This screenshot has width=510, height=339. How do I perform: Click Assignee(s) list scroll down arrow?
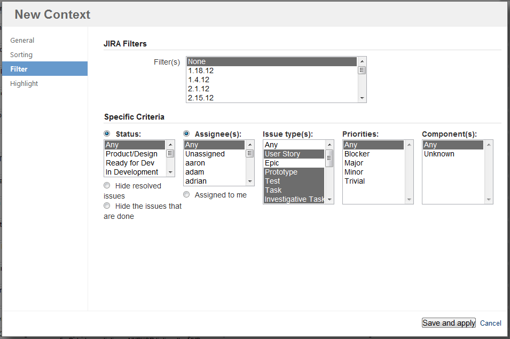point(250,182)
